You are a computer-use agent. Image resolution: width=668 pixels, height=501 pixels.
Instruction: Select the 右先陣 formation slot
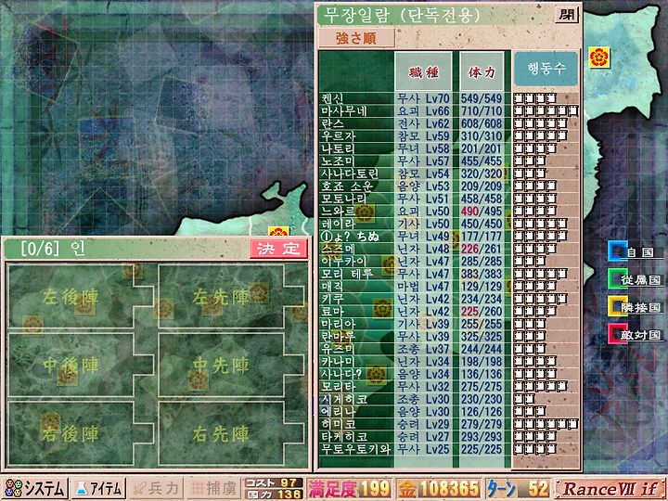coord(231,433)
